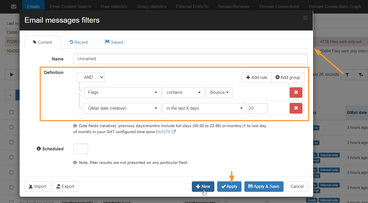This screenshot has width=368, height=203.
Task: Click the play icon on the left panel
Action: 12,75
